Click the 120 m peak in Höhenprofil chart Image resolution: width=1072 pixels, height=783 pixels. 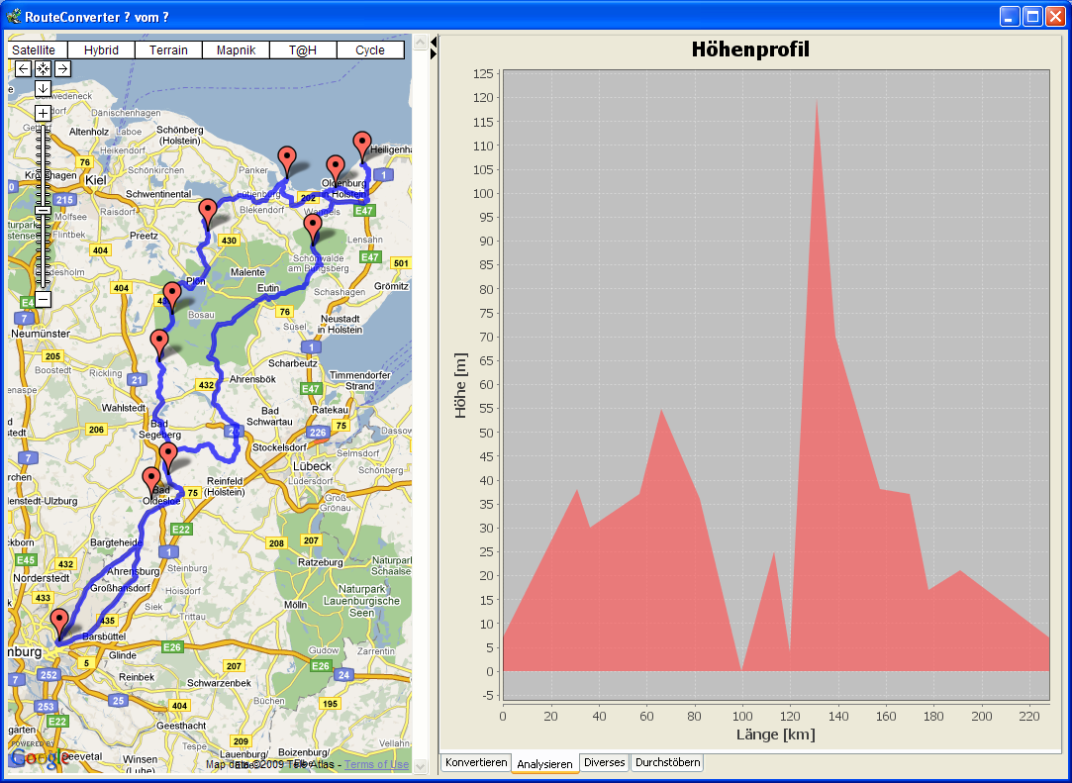pyautogui.click(x=817, y=101)
